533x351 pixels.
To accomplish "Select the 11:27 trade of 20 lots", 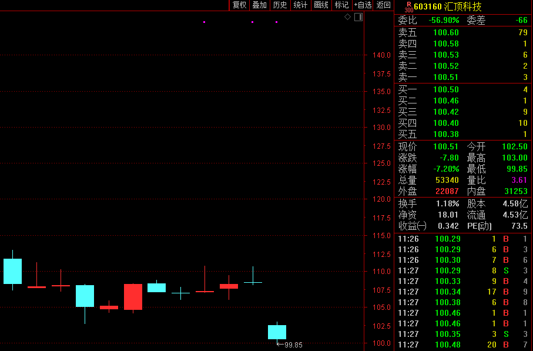I will pos(462,345).
